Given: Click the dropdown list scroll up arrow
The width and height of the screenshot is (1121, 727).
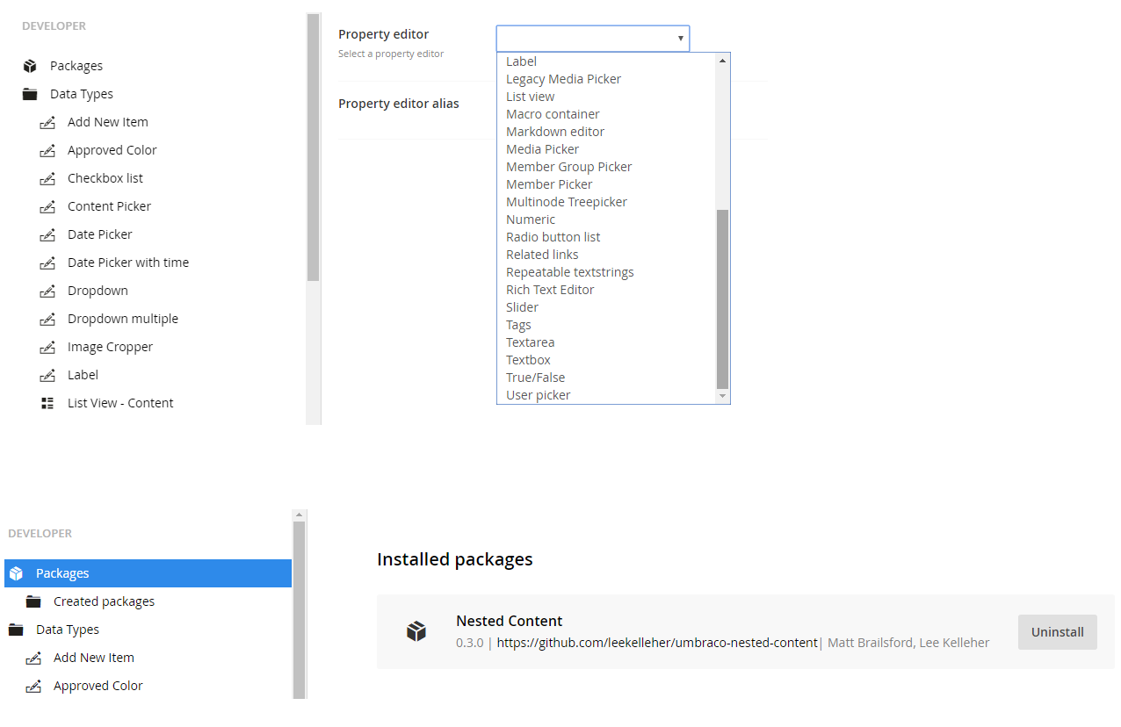Looking at the screenshot, I should coord(722,61).
